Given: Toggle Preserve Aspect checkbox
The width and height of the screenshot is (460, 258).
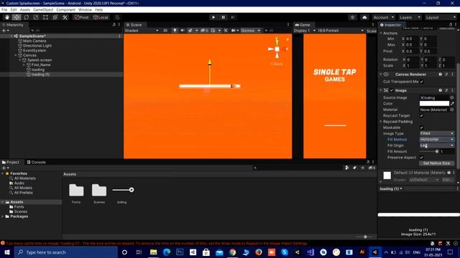Looking at the screenshot, I should point(422,158).
